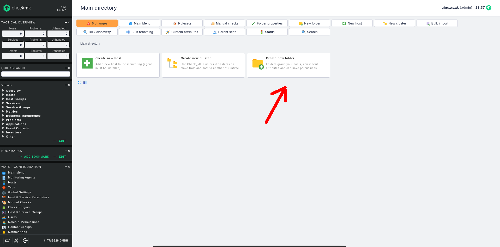The image size is (500, 247).
Task: Click the sidebar toggle icon below the cards
Action: click(x=85, y=83)
